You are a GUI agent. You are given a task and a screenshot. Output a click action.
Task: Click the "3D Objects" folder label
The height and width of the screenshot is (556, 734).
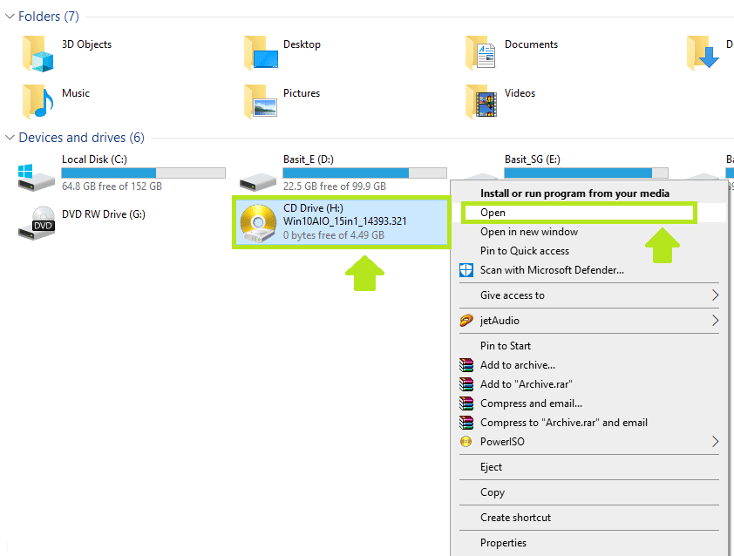click(x=86, y=44)
